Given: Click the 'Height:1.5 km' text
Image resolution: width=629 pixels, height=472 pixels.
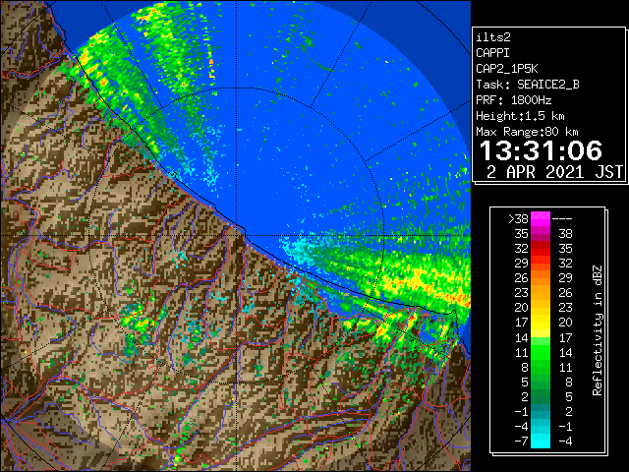Looking at the screenshot, I should tap(520, 116).
